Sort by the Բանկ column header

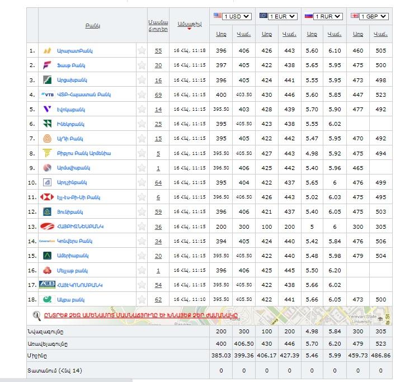pyautogui.click(x=92, y=26)
